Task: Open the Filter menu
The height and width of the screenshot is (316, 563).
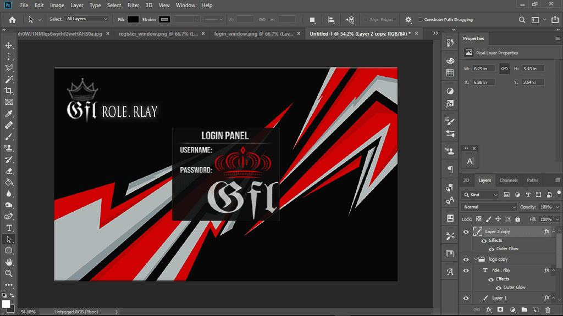Action: point(133,5)
